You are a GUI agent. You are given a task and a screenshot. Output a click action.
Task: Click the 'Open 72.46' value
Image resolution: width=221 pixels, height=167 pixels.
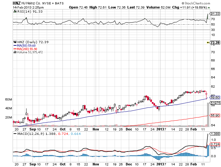pos(78,7)
